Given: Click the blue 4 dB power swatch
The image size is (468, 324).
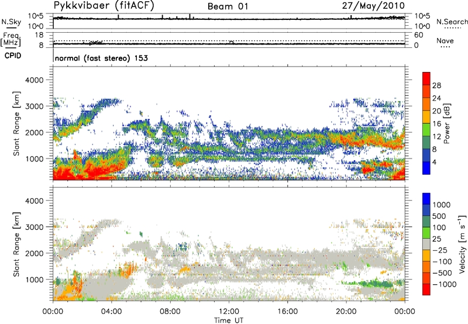Looking at the screenshot, I should coord(426,168).
